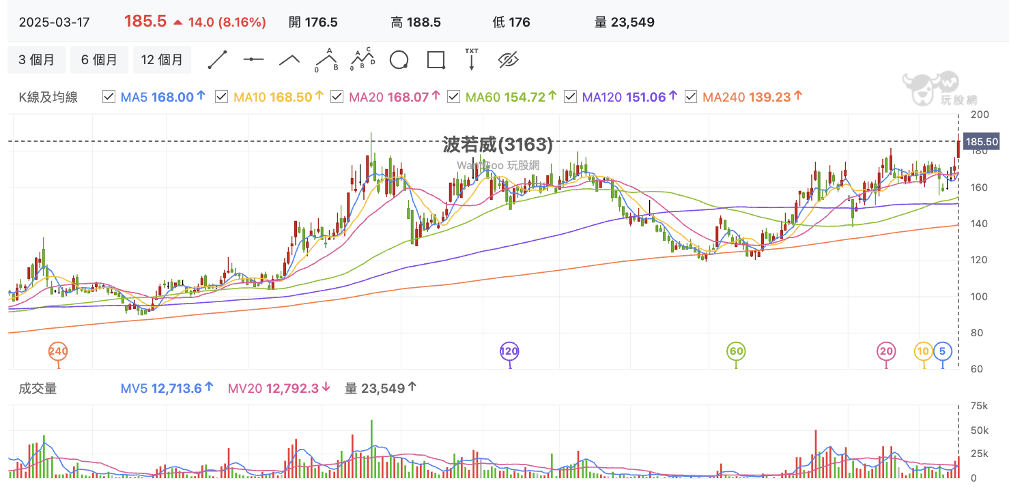Viewport: 1009px width, 487px height.
Task: Show the 6 個月 chart range
Action: (99, 60)
